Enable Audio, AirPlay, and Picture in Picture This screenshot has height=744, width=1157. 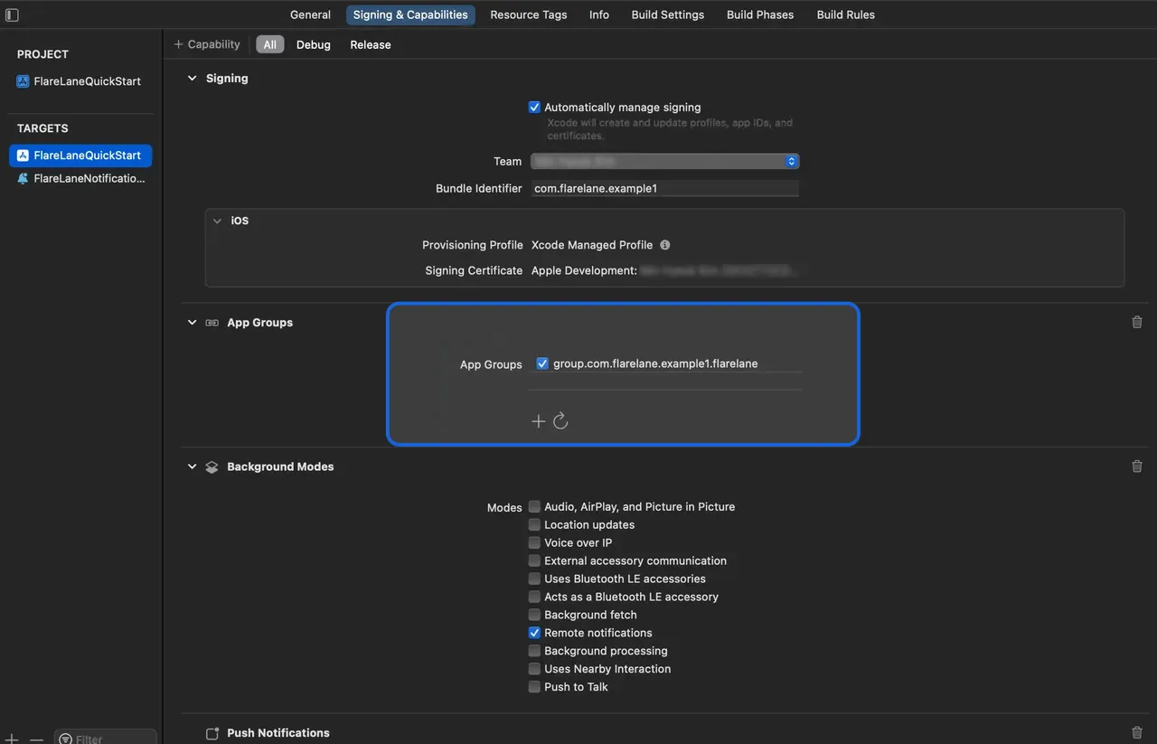tap(534, 506)
